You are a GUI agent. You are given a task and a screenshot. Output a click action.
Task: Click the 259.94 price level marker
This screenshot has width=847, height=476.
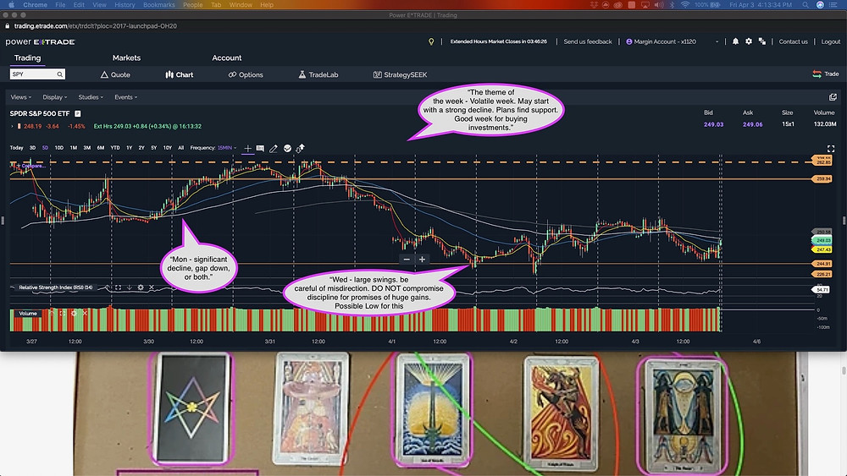pos(822,179)
